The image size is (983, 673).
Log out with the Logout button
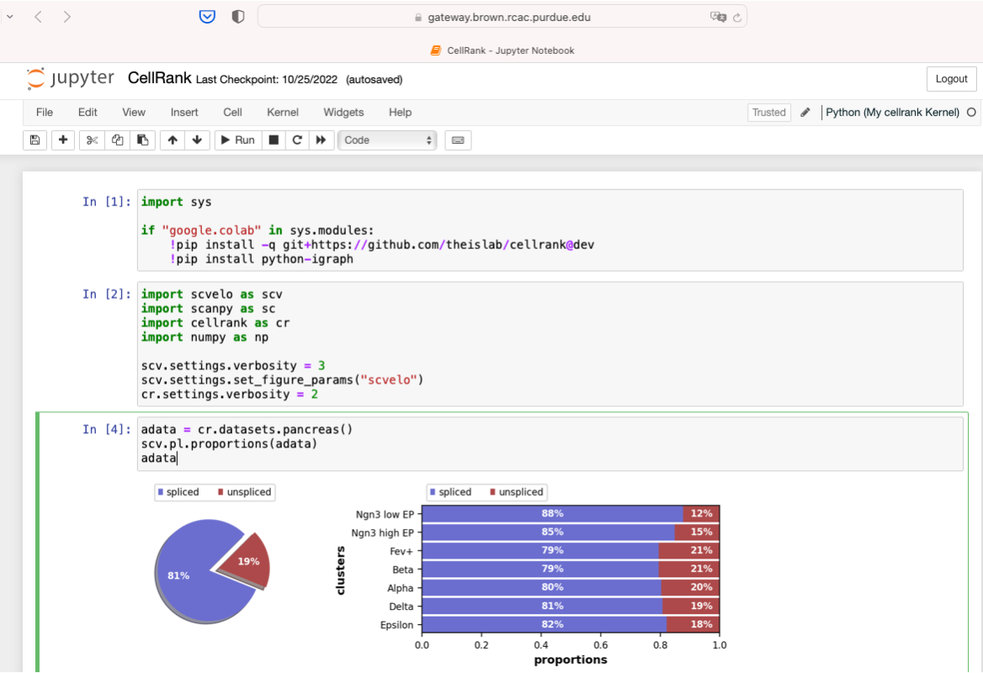tap(951, 79)
